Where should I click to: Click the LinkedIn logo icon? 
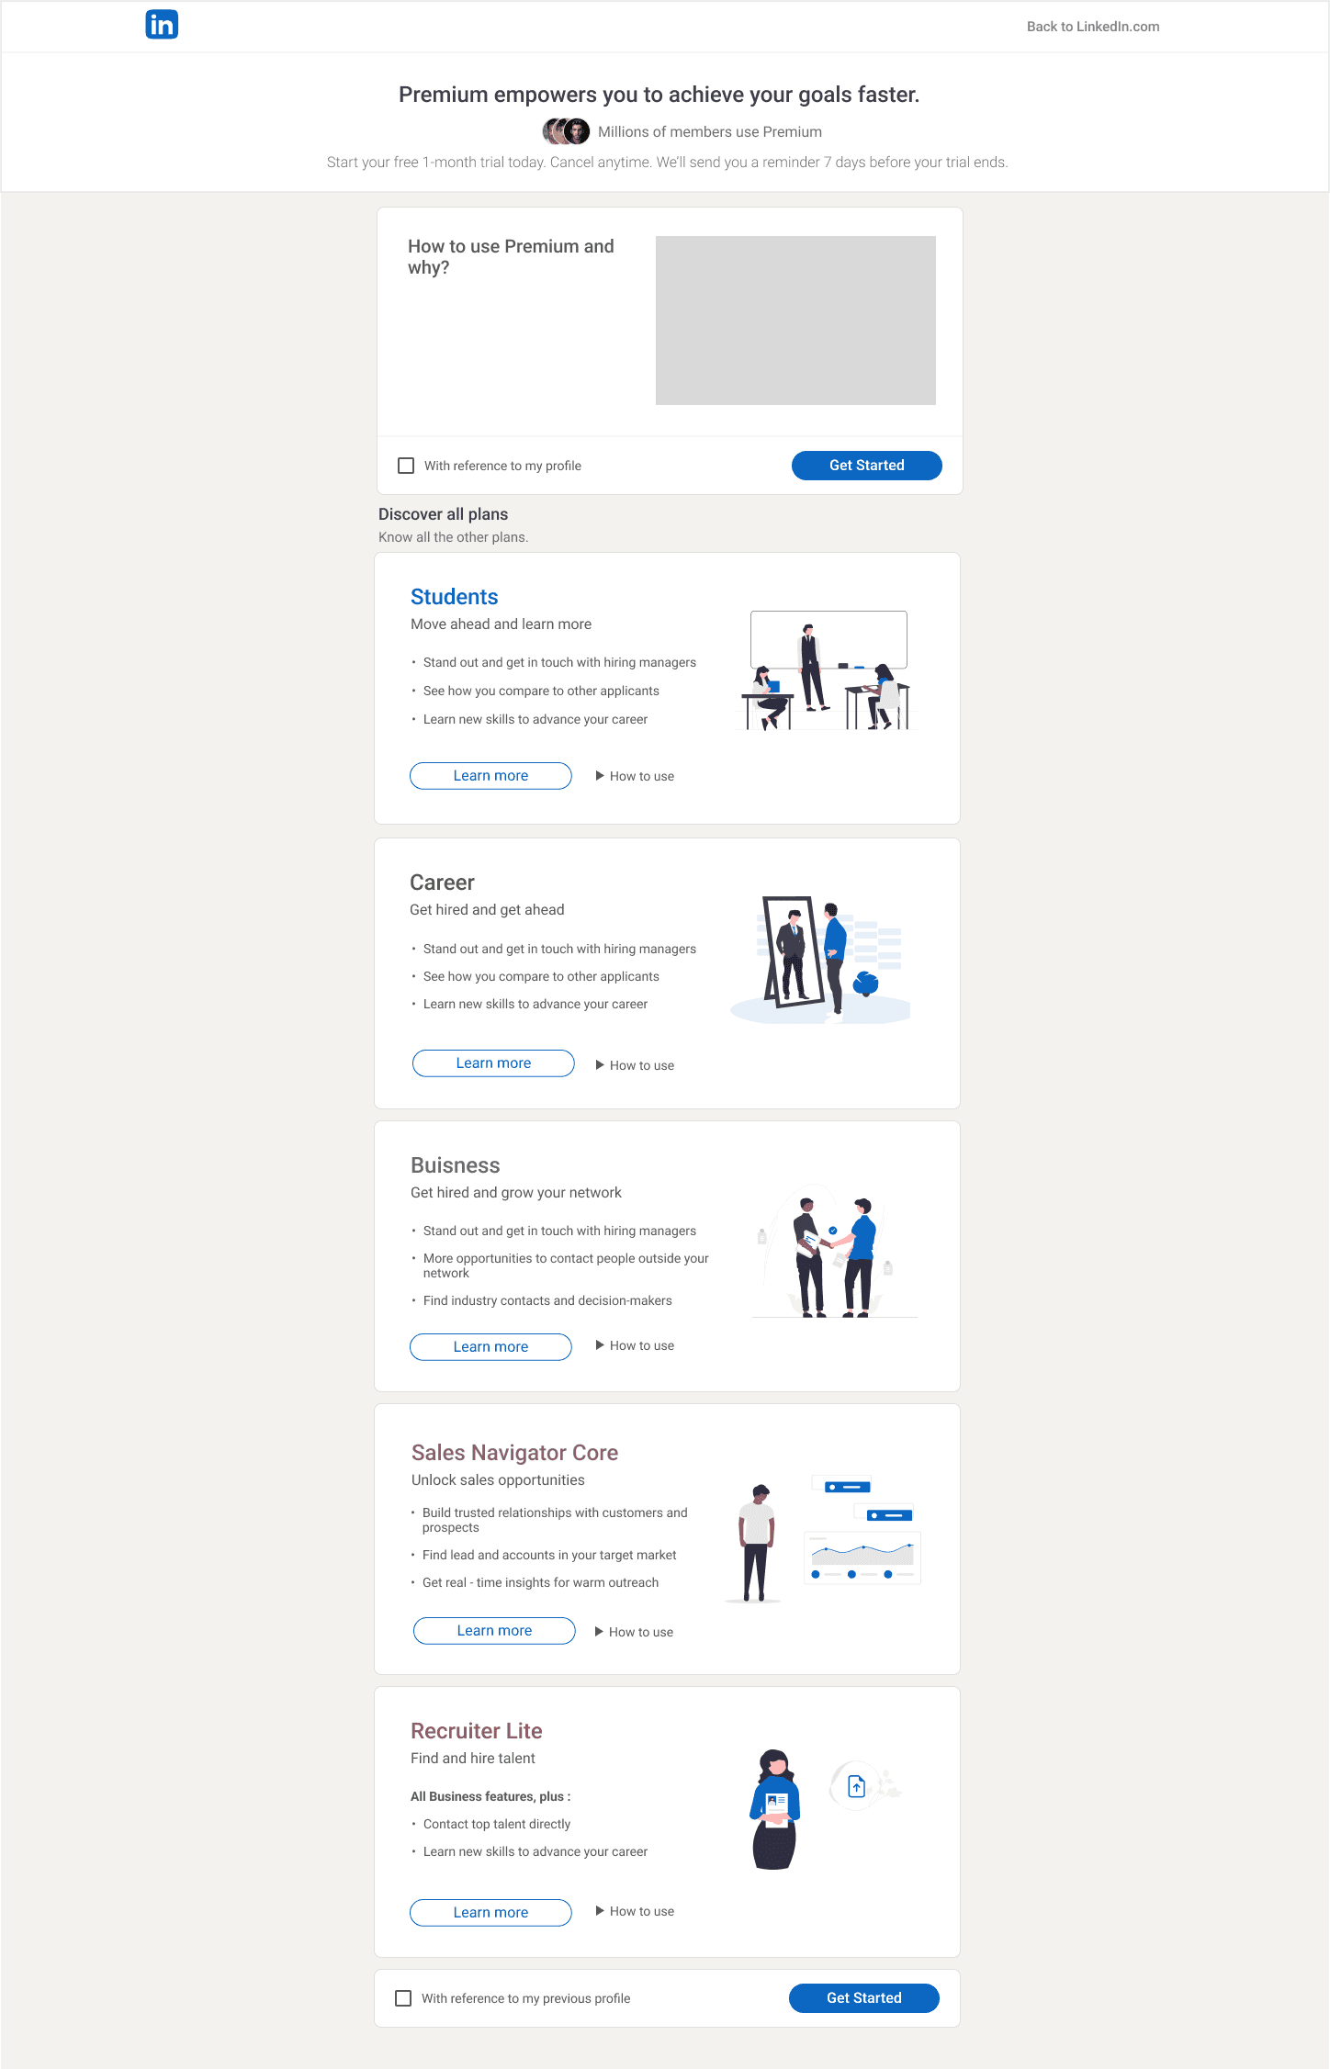pos(162,25)
